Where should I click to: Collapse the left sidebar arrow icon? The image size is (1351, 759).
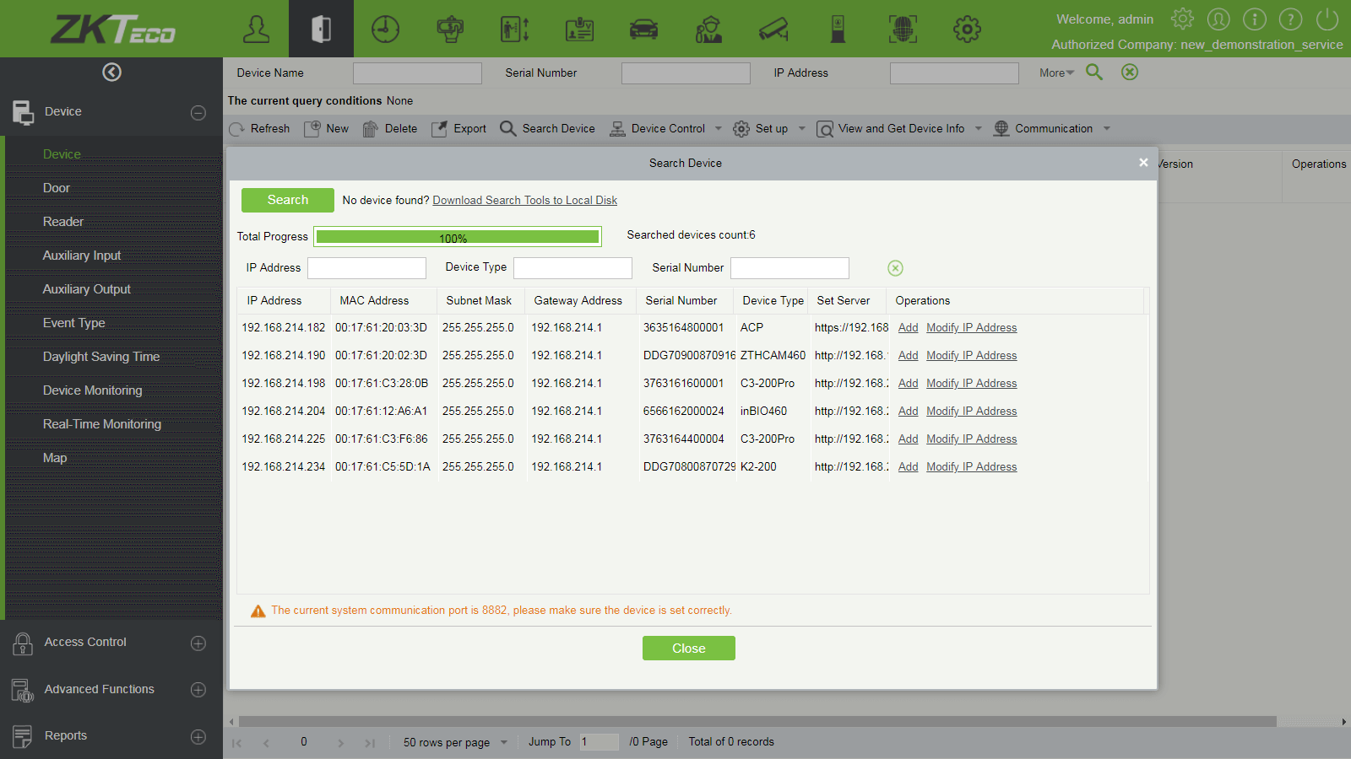tap(111, 73)
